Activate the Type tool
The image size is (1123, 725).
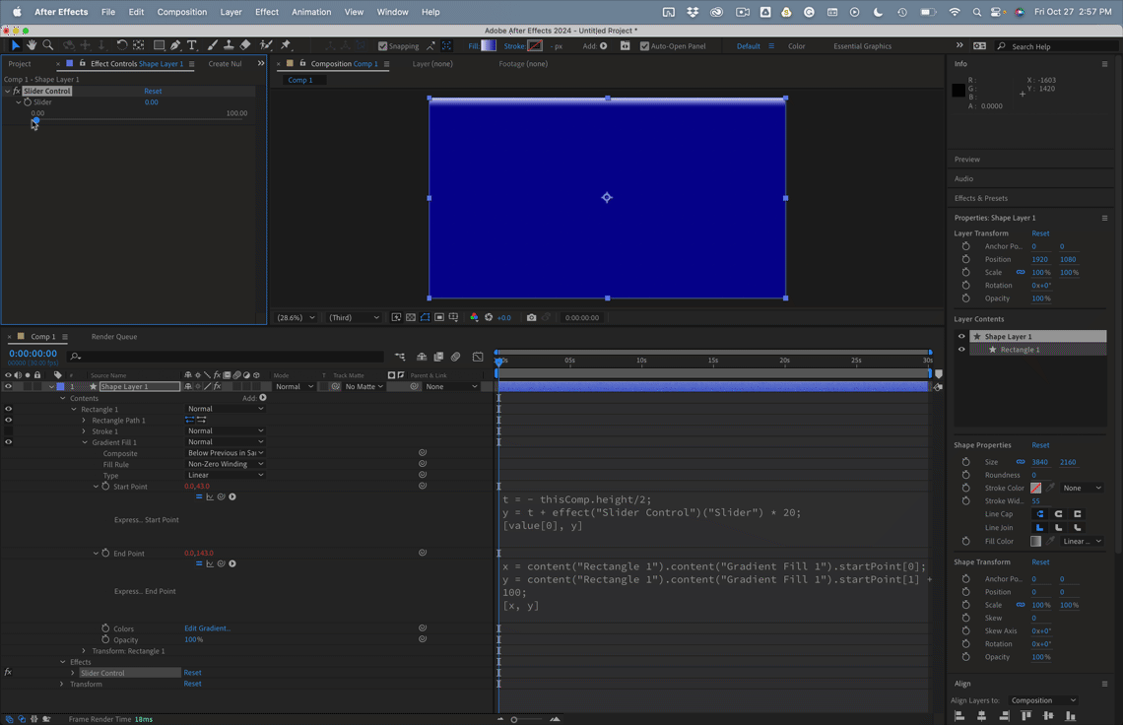click(191, 45)
